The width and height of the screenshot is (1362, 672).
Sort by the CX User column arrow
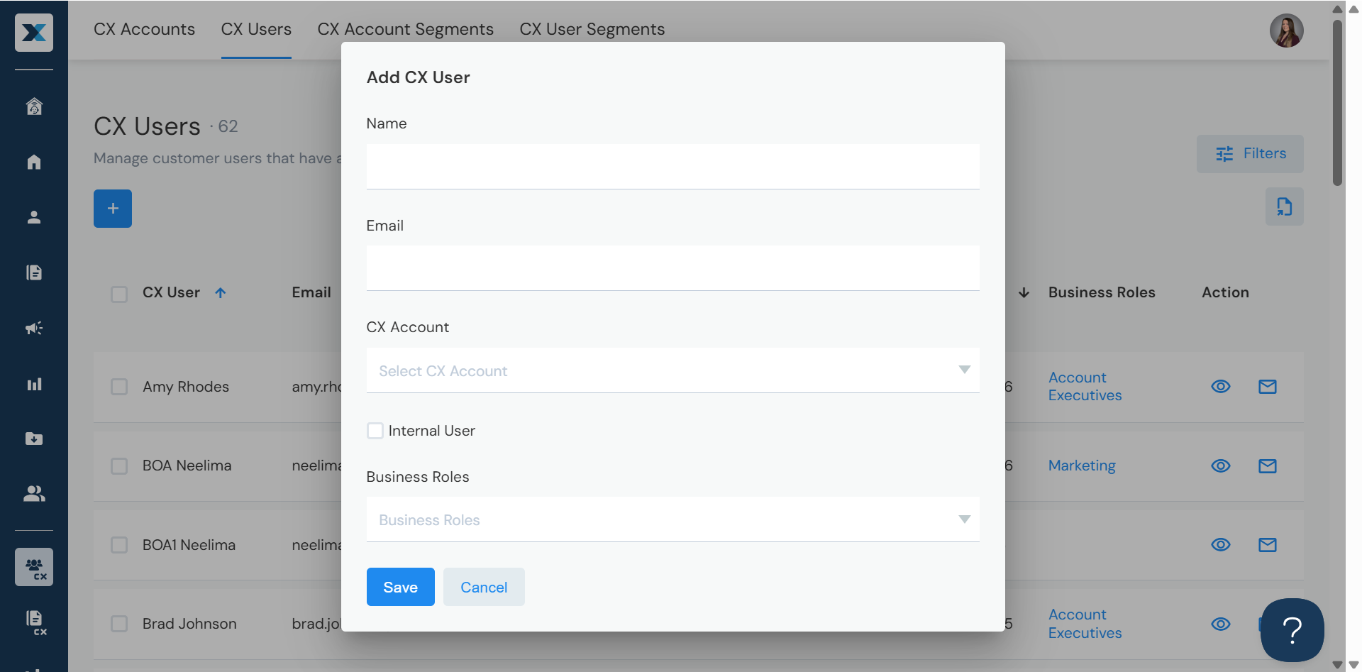221,293
